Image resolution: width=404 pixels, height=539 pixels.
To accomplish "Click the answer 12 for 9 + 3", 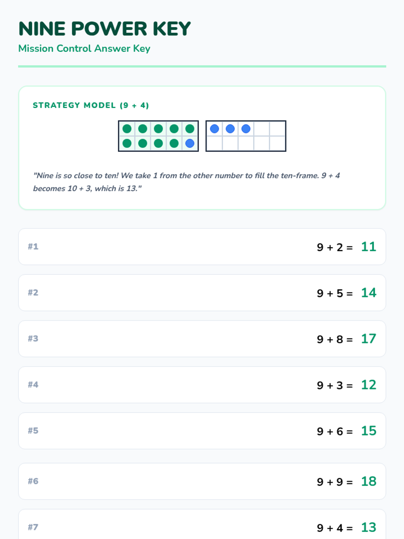I will point(369,385).
